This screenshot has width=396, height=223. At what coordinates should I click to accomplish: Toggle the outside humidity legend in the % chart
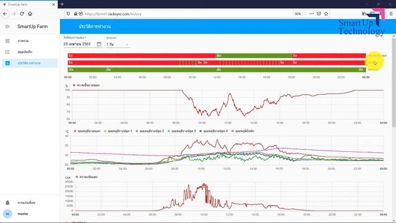pyautogui.click(x=86, y=85)
